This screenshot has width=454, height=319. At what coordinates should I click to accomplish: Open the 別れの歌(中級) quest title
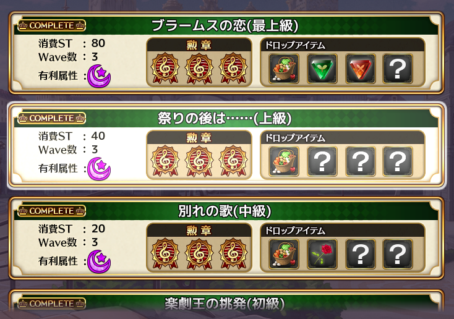[225, 211]
